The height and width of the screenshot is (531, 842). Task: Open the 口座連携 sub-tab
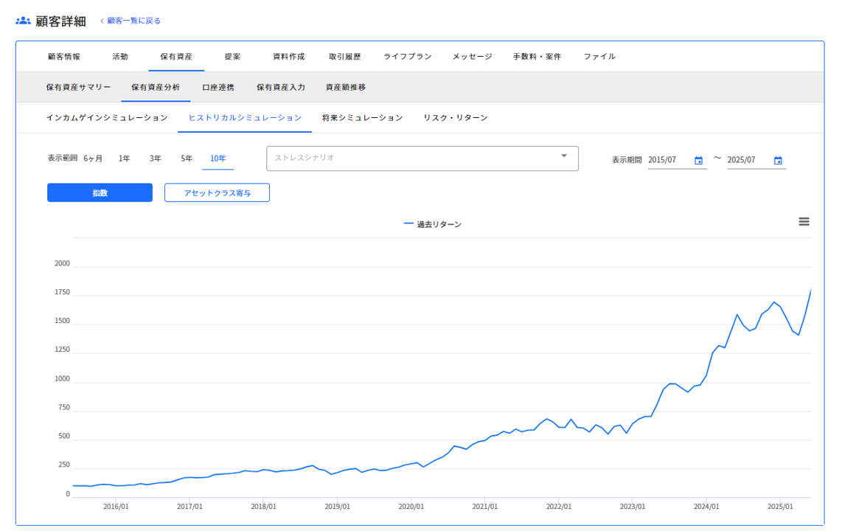coord(218,87)
